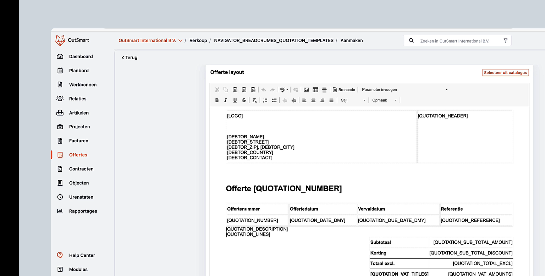Open the Rapportages section
The height and width of the screenshot is (276, 545).
83,211
